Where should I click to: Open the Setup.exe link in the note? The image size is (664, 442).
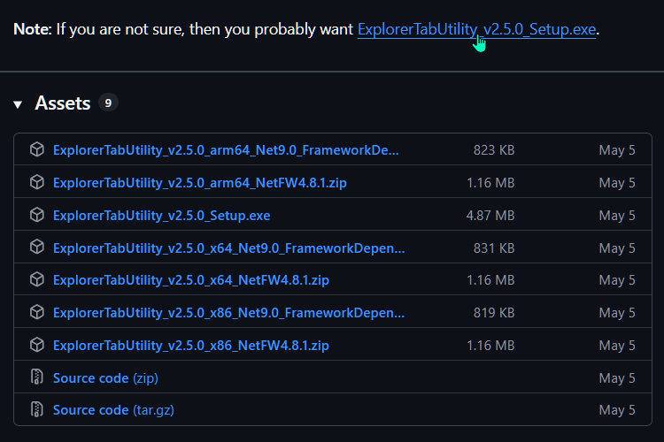tap(476, 29)
